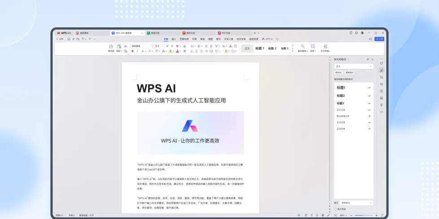Click the location pin sidebar icon

pyautogui.click(x=382, y=105)
